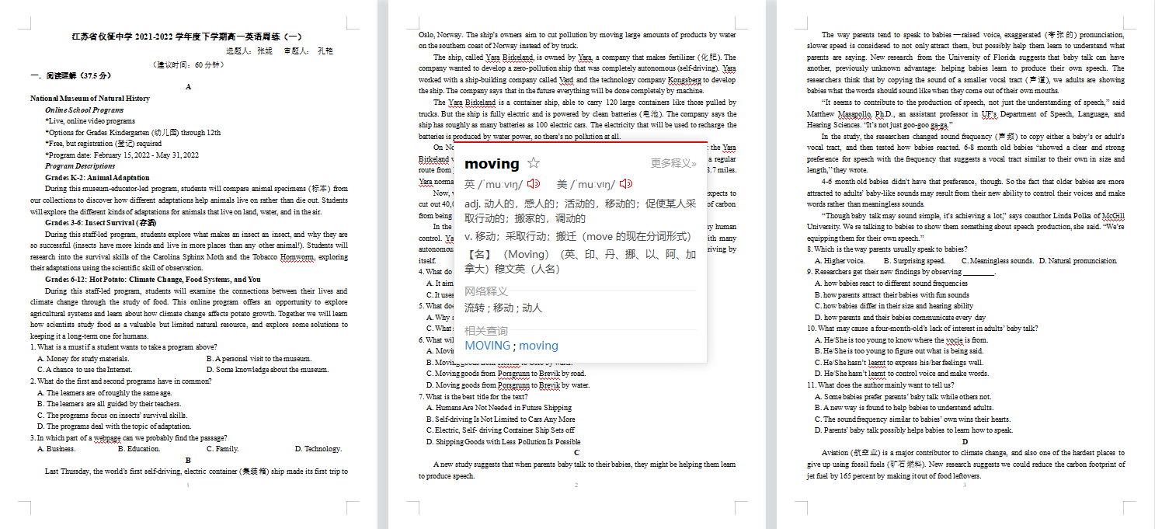Play the American pronunciation audio
Viewport: 1155px width, 529px height.
[625, 185]
